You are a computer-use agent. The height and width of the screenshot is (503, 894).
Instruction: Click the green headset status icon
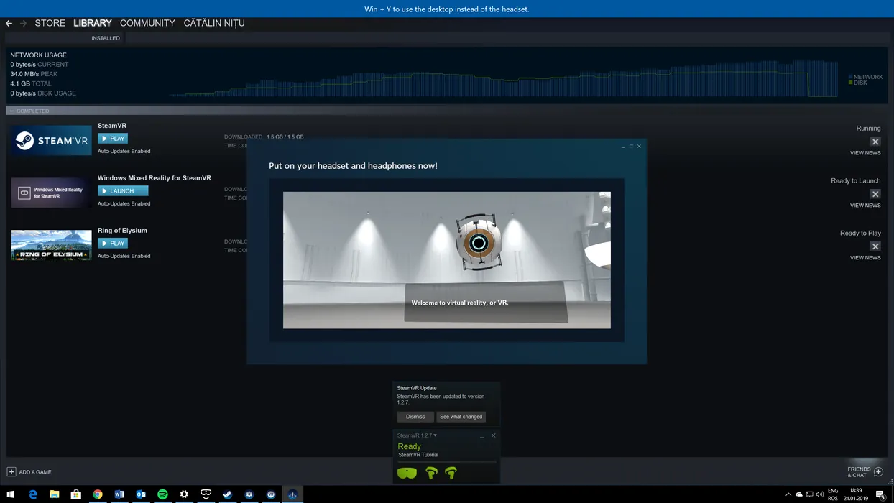(407, 473)
